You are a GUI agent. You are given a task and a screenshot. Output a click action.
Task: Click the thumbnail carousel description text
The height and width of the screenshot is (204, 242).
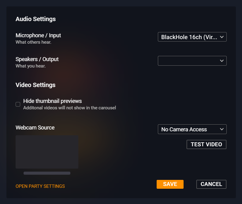(69, 108)
